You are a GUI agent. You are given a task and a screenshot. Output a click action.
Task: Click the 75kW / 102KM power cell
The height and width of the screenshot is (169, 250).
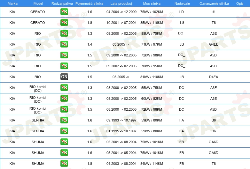[152, 12]
